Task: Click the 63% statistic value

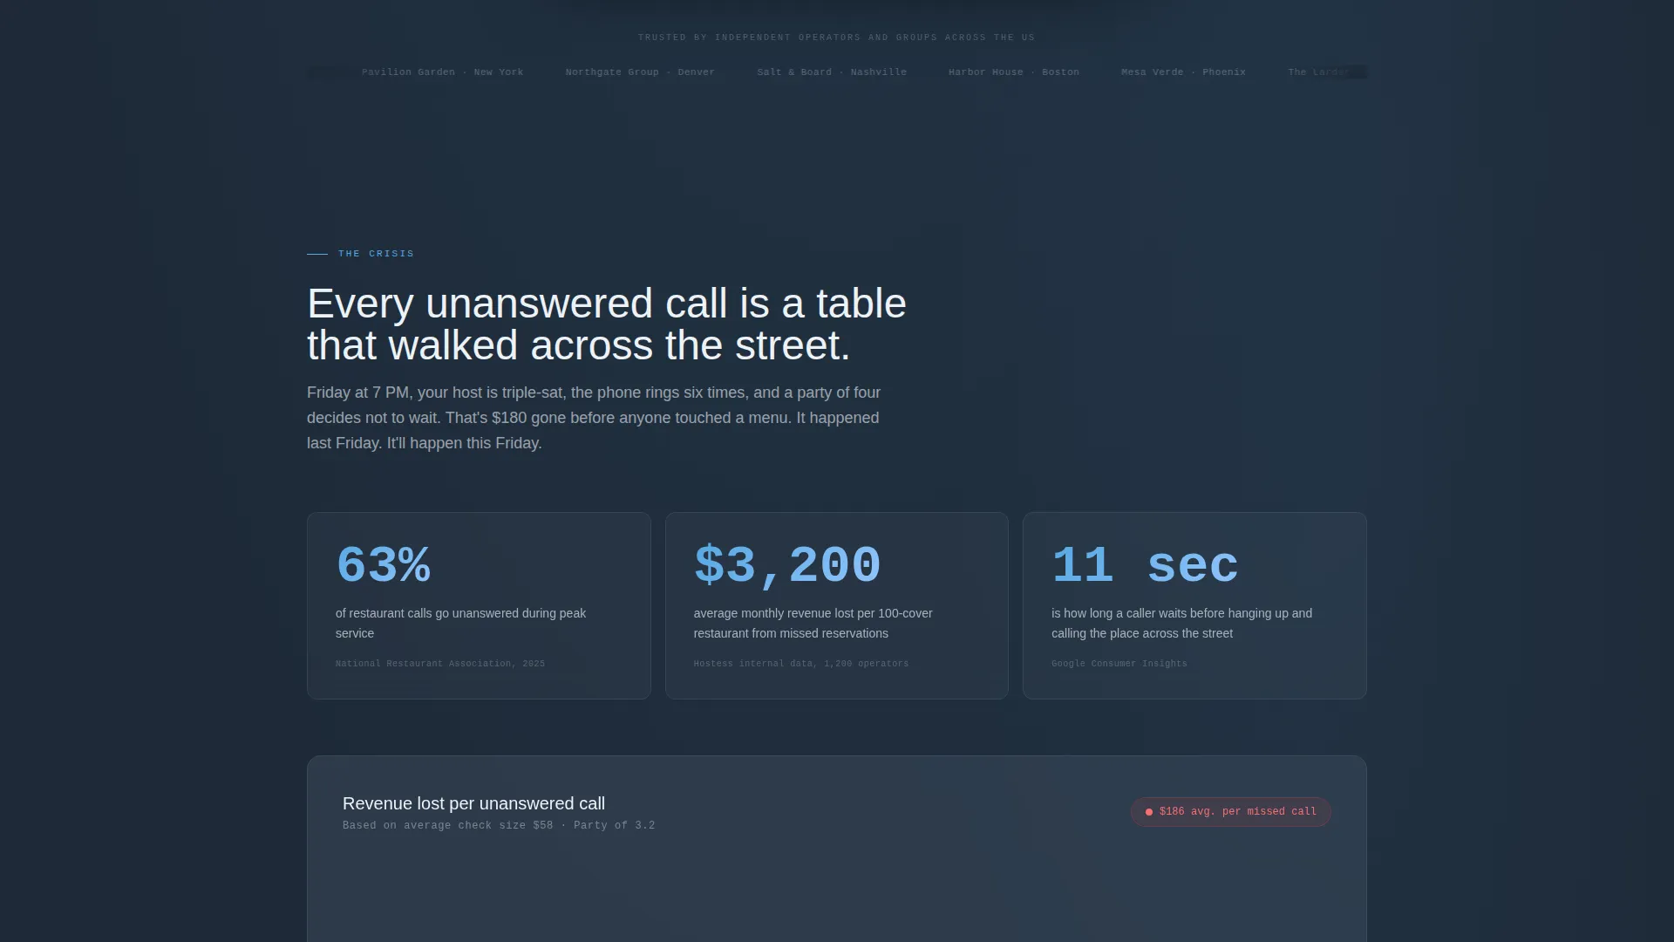Action: coord(383,564)
